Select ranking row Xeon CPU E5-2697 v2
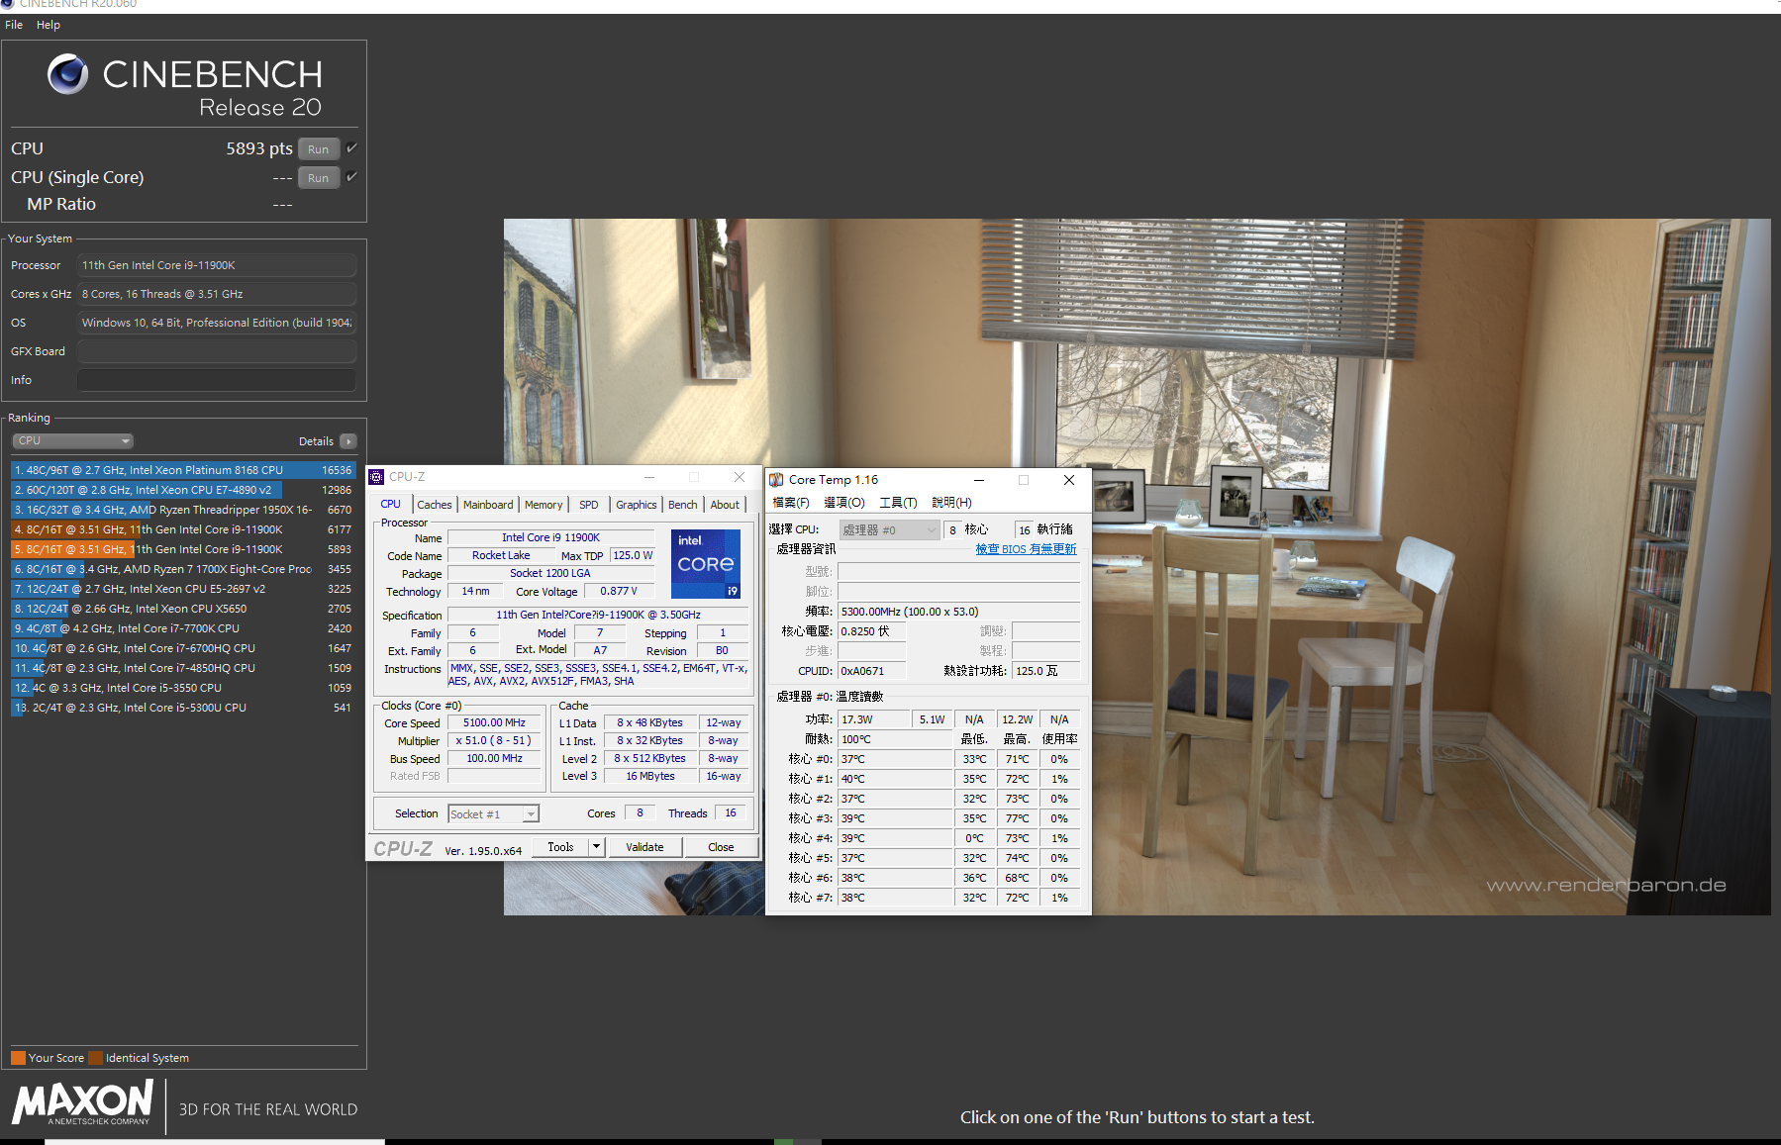 183,589
